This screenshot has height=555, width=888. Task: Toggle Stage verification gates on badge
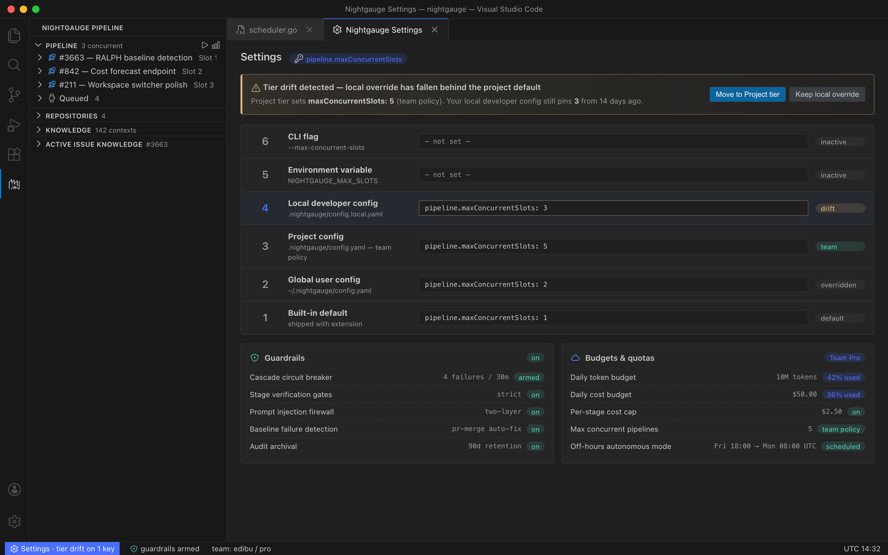[535, 395]
